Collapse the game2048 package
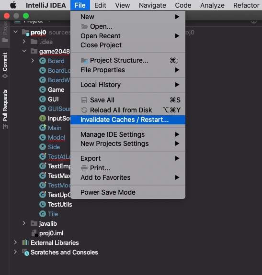262x275 pixels. (24, 51)
